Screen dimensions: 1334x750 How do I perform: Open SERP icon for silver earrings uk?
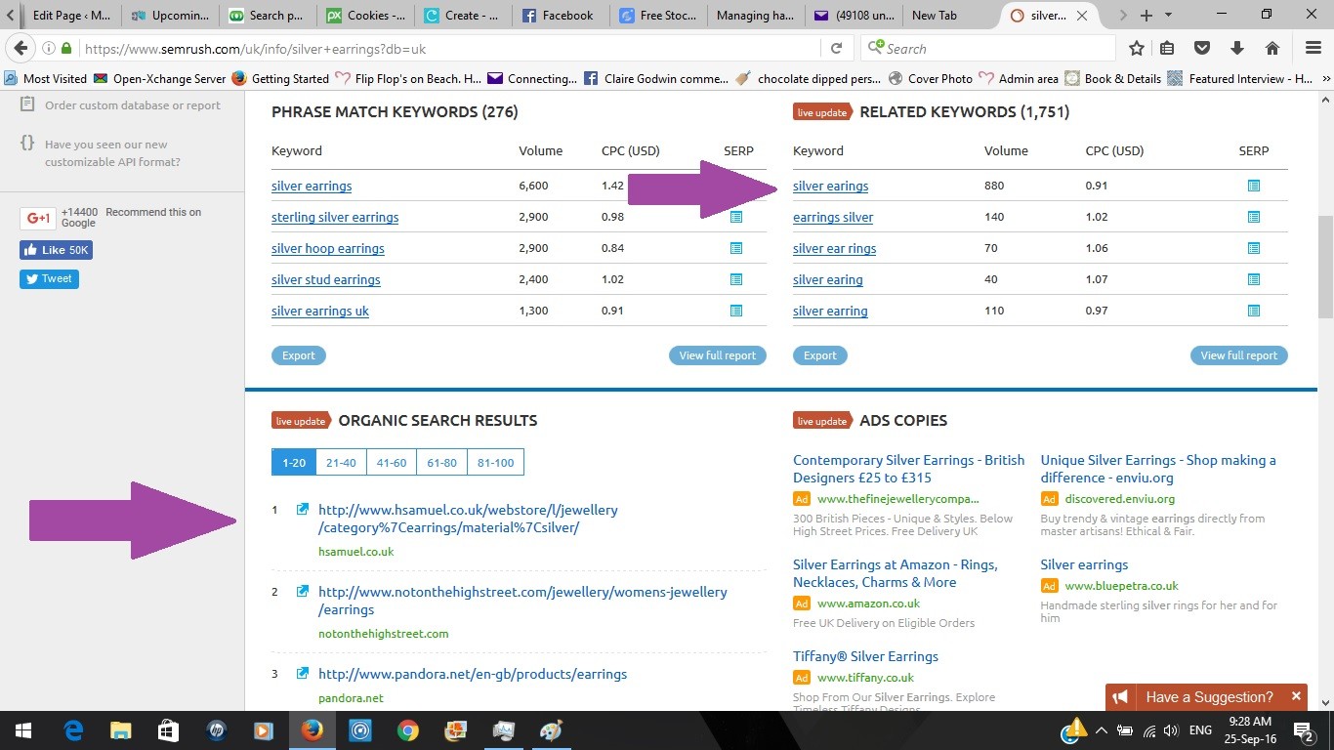[736, 311]
